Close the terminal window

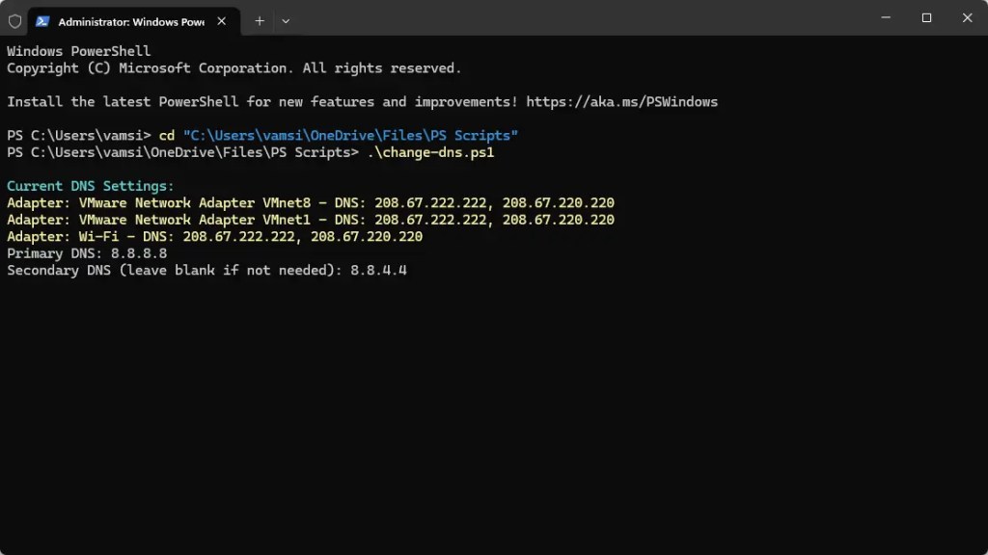coord(967,17)
